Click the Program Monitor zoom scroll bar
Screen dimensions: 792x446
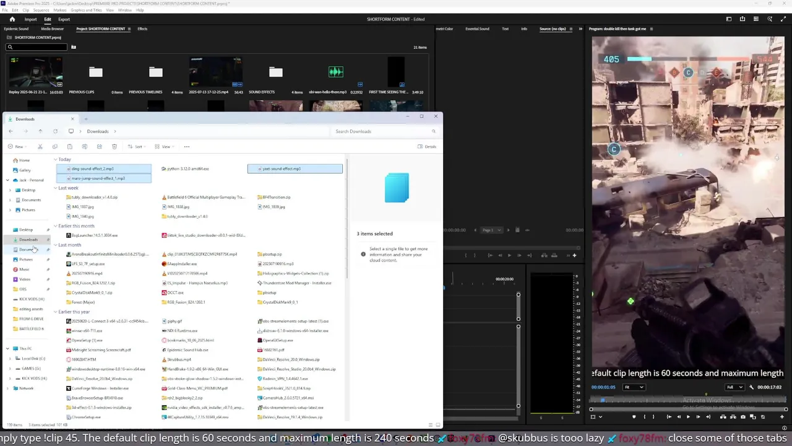tap(688, 409)
